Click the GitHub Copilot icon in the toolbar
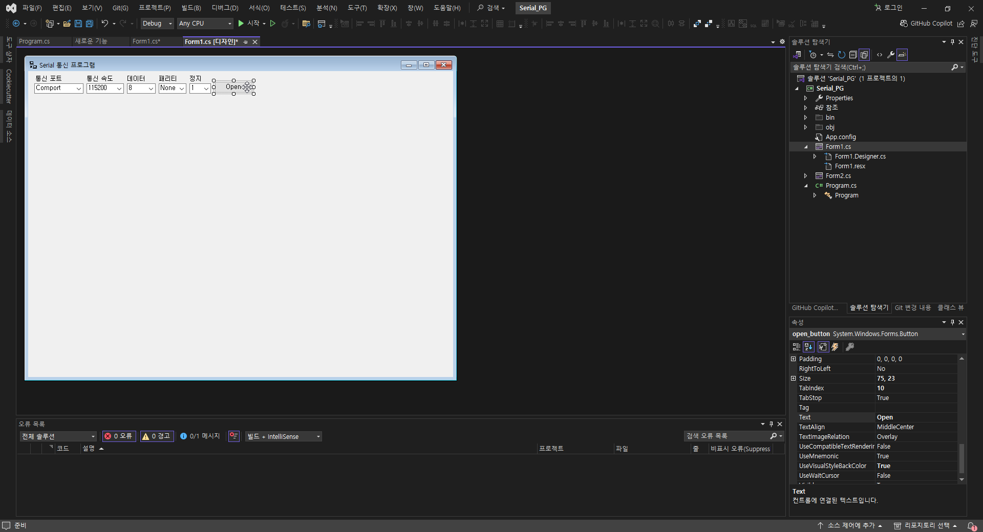This screenshot has width=983, height=532. click(x=904, y=24)
